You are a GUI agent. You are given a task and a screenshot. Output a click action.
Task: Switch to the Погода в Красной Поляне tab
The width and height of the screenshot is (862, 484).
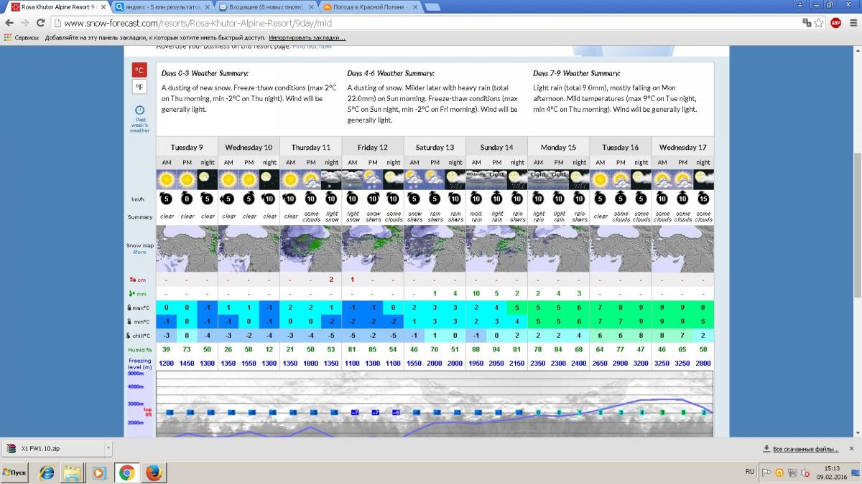tap(371, 7)
